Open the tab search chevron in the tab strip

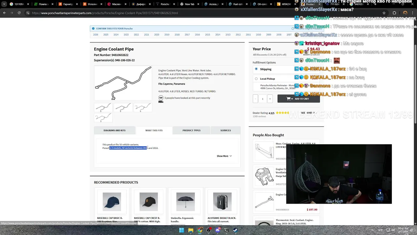(4, 4)
